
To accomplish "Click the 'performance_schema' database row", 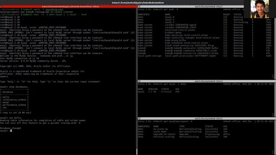I will [14, 105].
